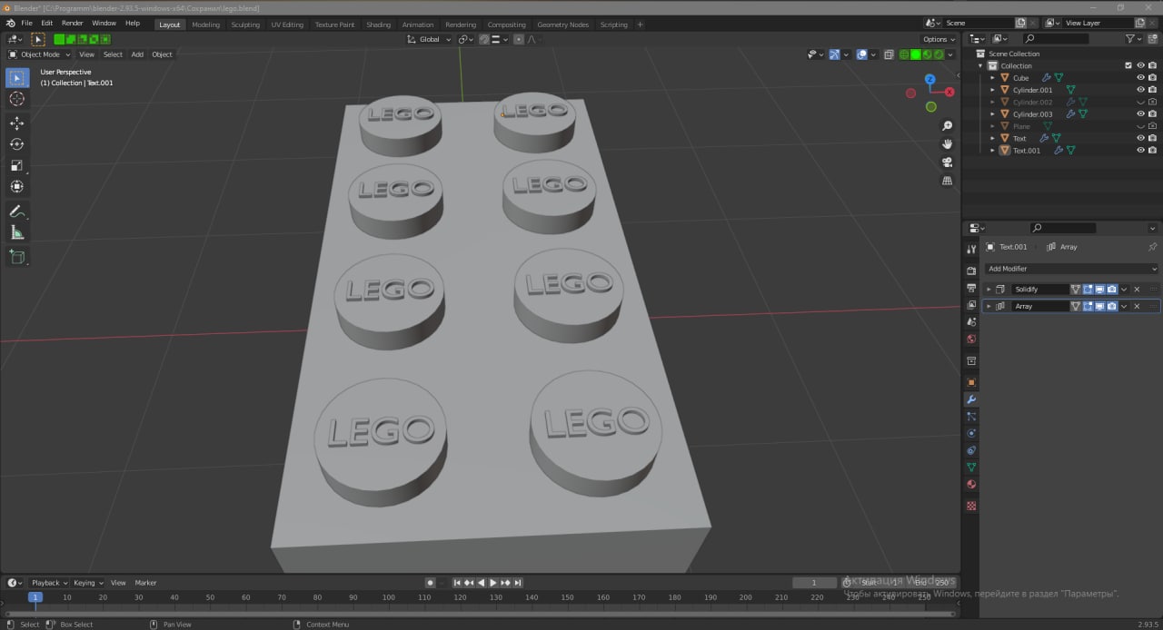Disable rendering for Cylinder.003 camera icon
Screen dimensions: 1163x630
(x=1152, y=114)
